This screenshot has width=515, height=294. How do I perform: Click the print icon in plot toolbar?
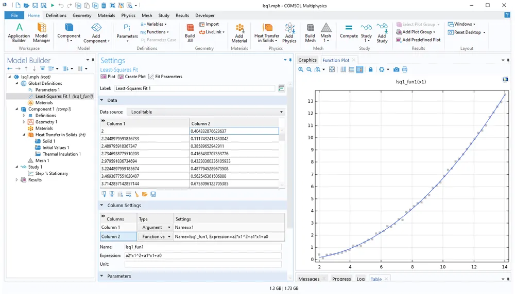tap(405, 69)
